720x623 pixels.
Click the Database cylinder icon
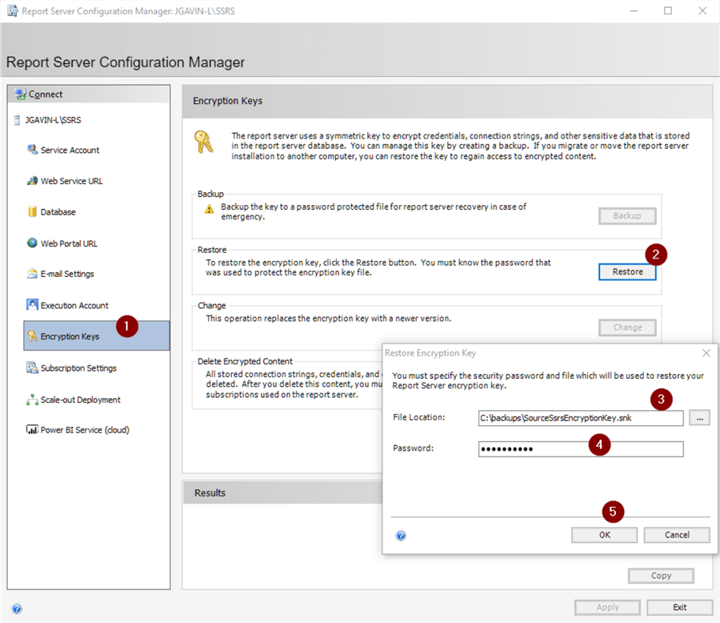click(33, 212)
